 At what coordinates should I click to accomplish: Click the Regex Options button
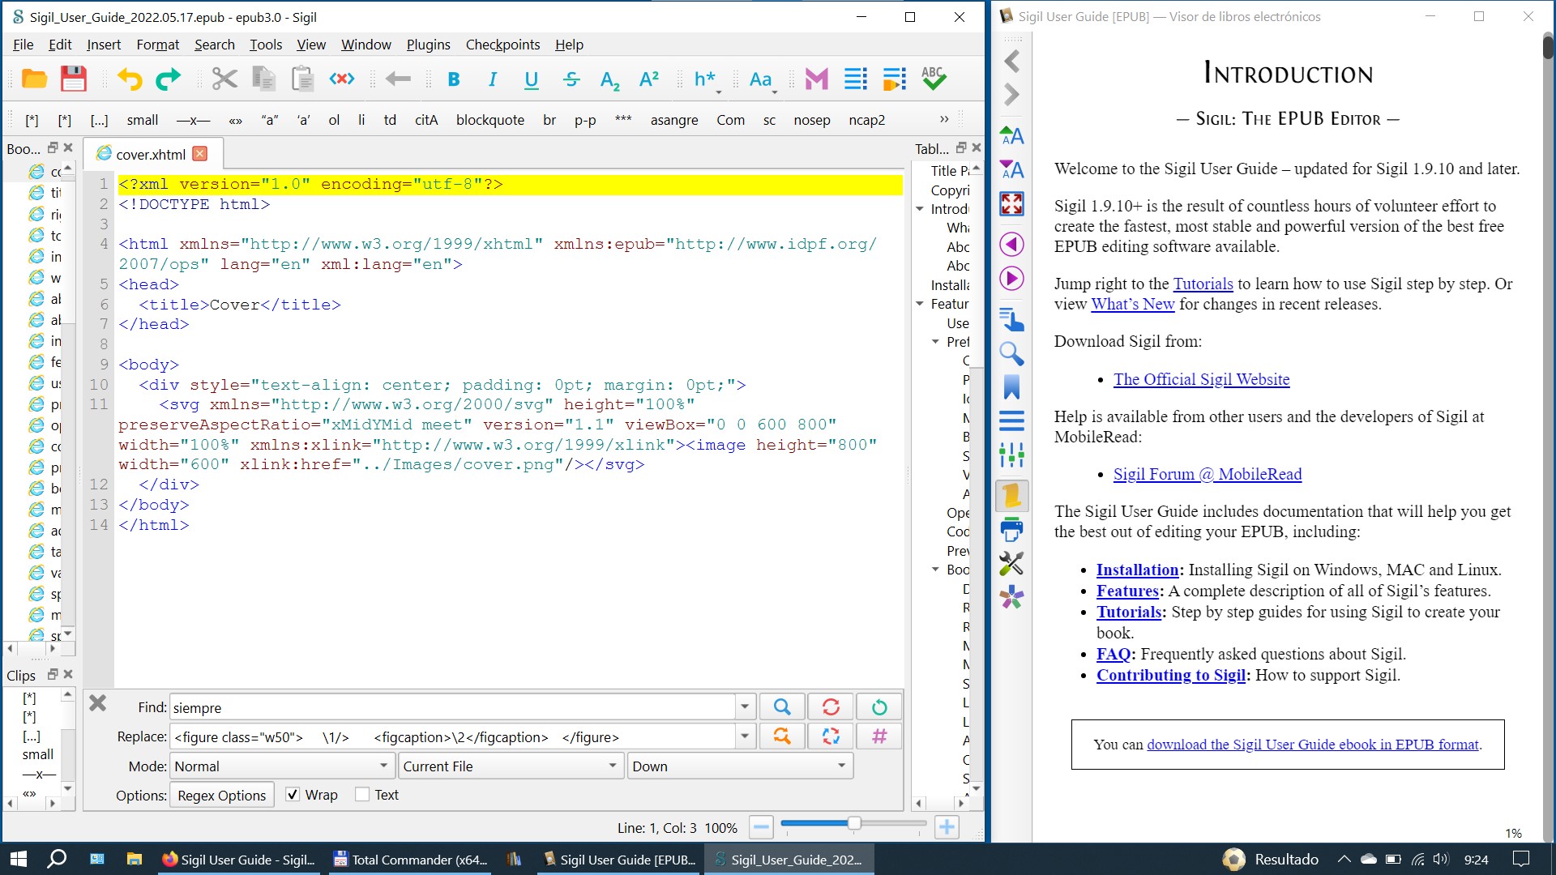(x=221, y=796)
